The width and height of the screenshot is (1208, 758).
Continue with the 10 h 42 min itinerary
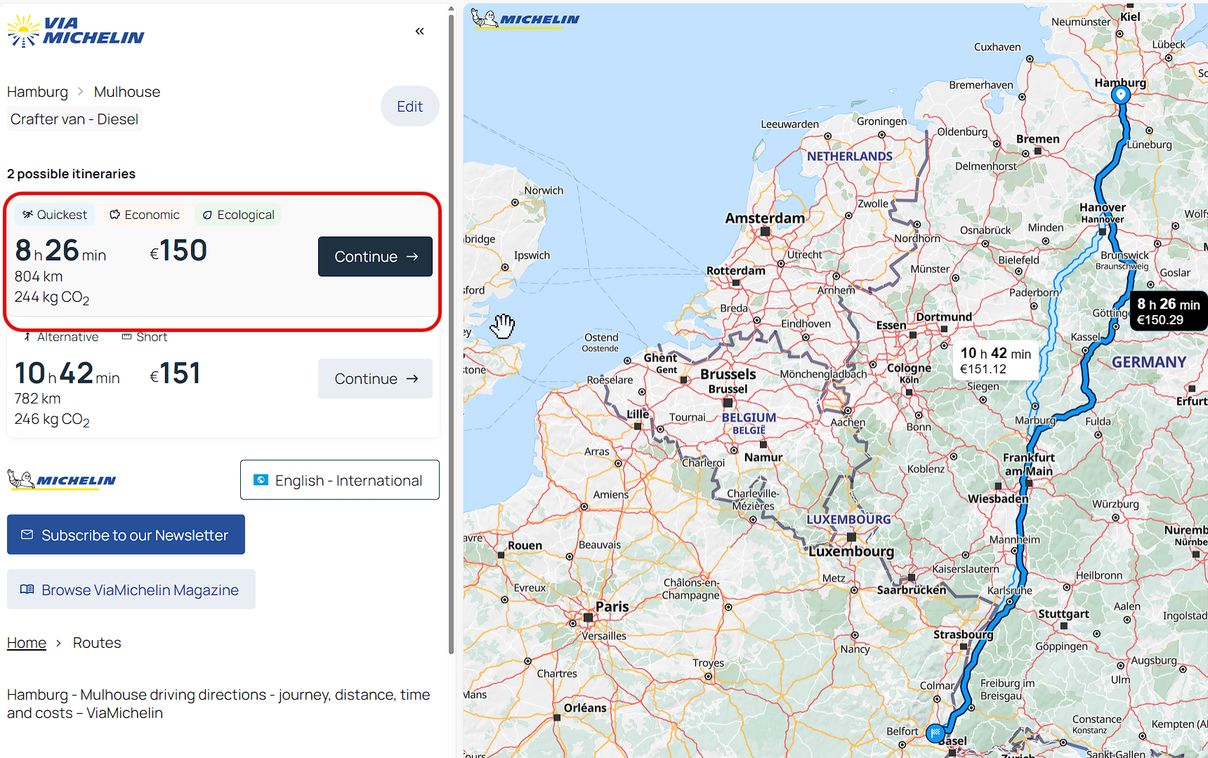point(375,379)
